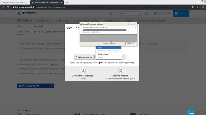
Task: Click the arrow icon on DOWNLOAD NOW button
Action: tap(51, 86)
